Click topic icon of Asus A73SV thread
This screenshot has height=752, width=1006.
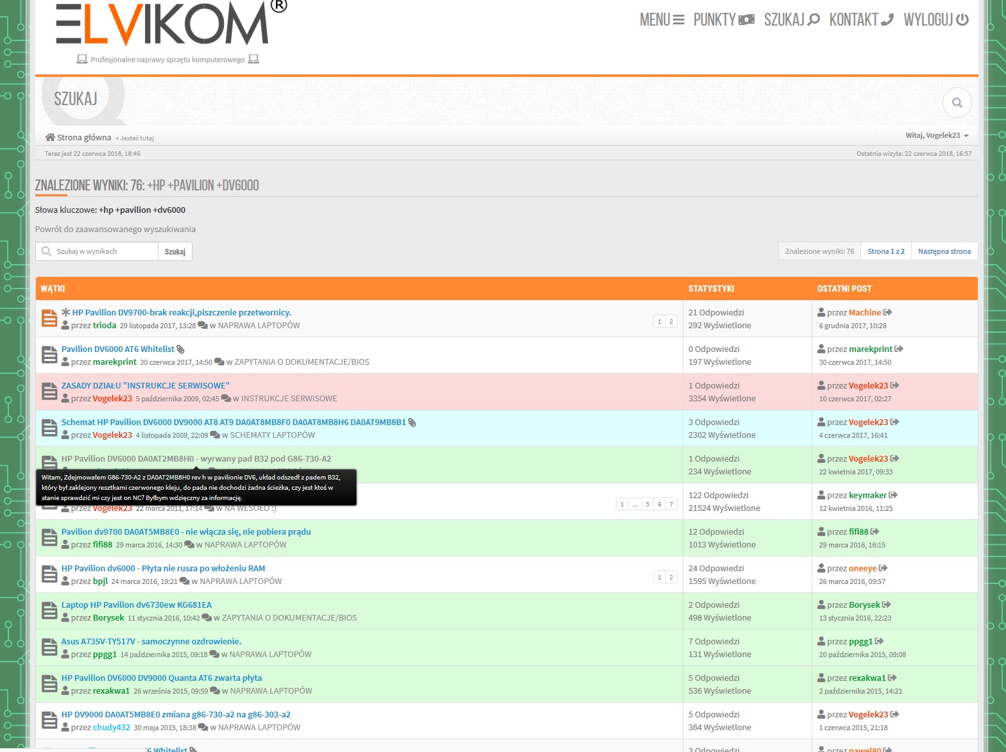49,647
